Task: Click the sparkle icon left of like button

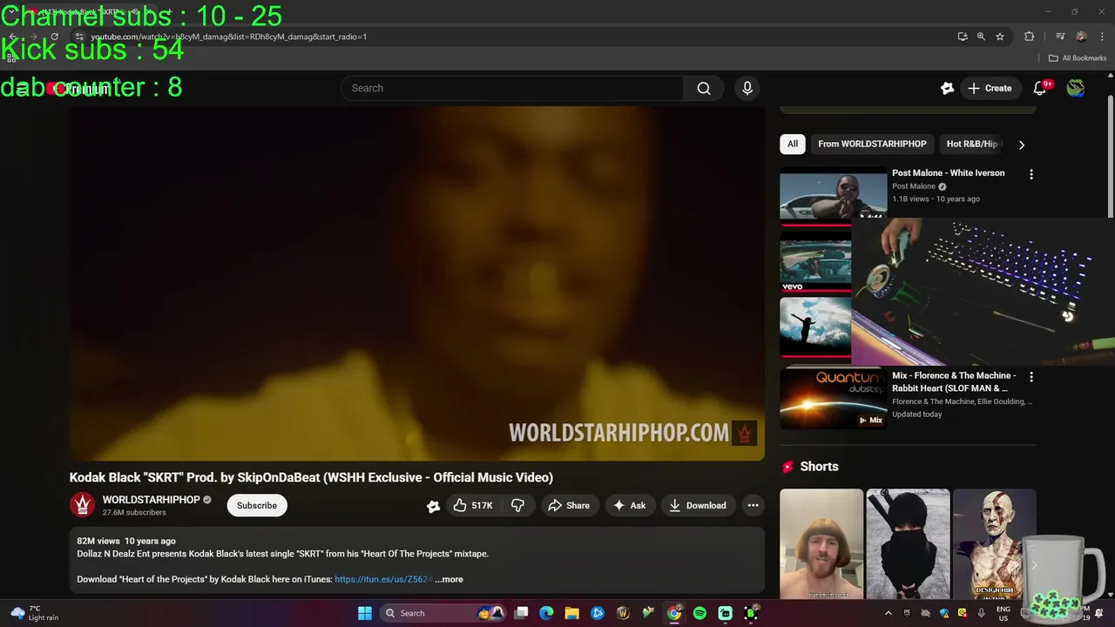Action: click(x=433, y=506)
